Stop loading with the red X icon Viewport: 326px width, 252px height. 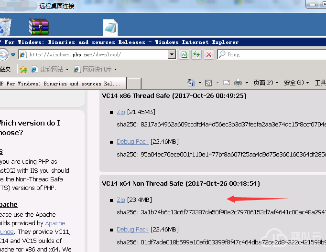tap(209, 54)
